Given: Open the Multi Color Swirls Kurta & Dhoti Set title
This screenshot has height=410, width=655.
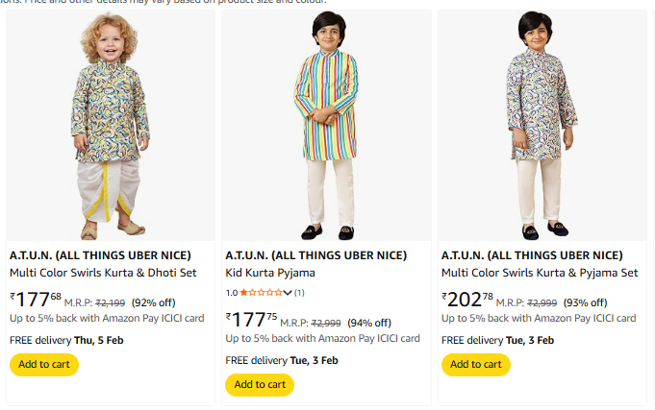Looking at the screenshot, I should (x=103, y=273).
